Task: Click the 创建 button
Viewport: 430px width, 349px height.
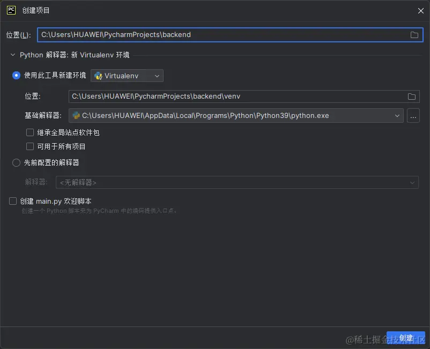Action: coord(406,338)
